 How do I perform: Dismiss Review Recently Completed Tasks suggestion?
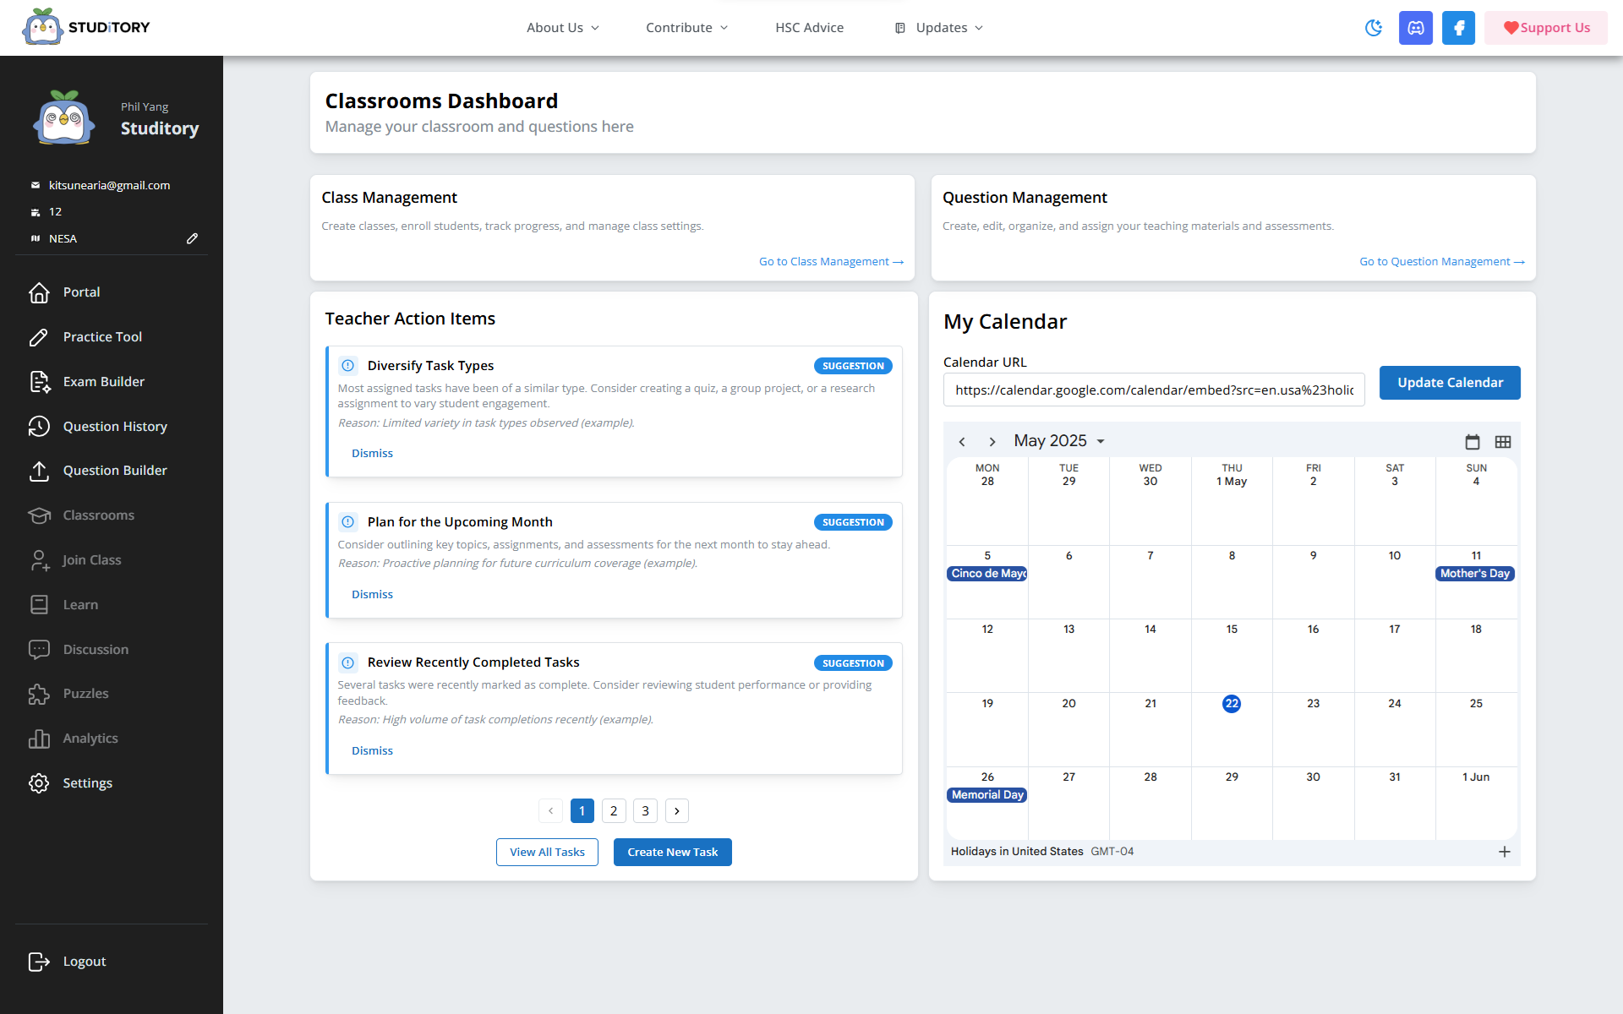point(372,751)
